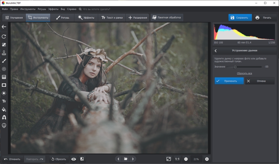This screenshot has height=164, width=279.
Task: Toggle fit-to-screen view icon
Action: pos(169,159)
